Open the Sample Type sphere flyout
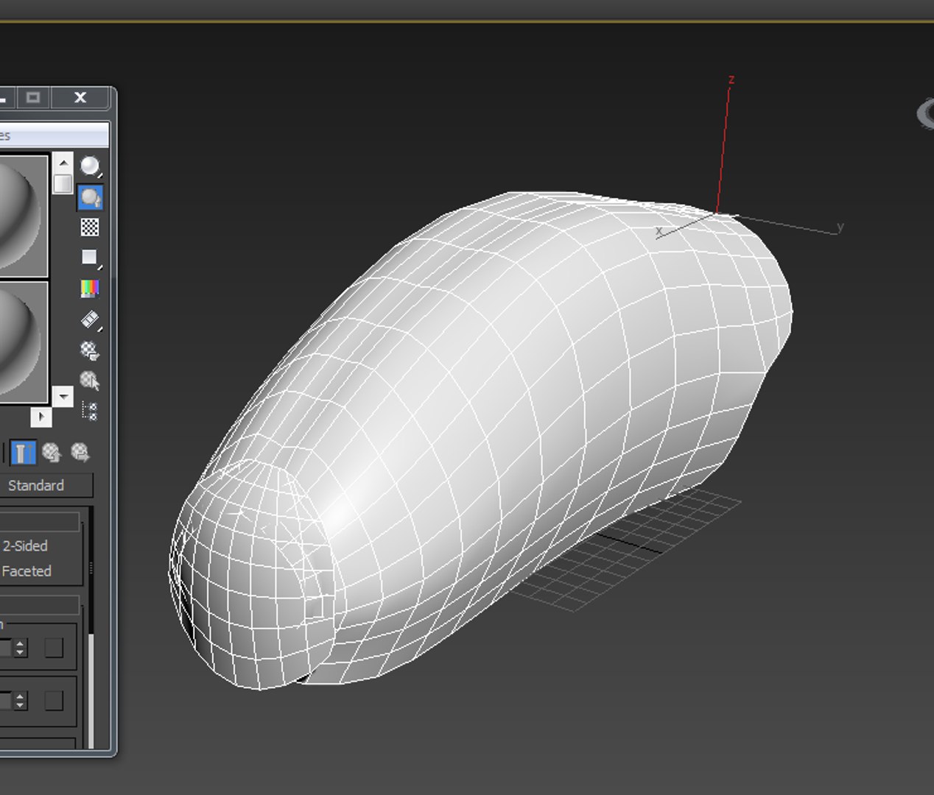 pyautogui.click(x=91, y=167)
